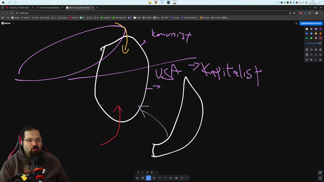The image size is (324, 182).
Task: Select the Solid line style
Action: pyautogui.click(x=320, y=55)
